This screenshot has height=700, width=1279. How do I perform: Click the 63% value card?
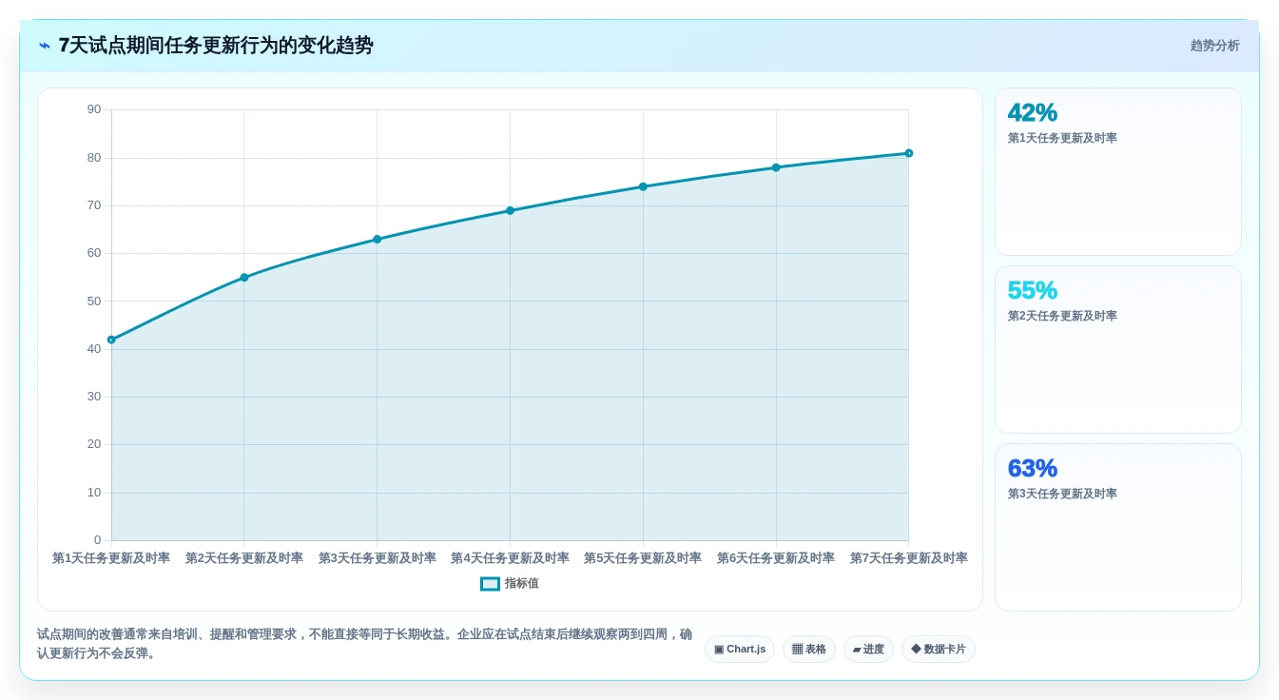coord(1118,528)
